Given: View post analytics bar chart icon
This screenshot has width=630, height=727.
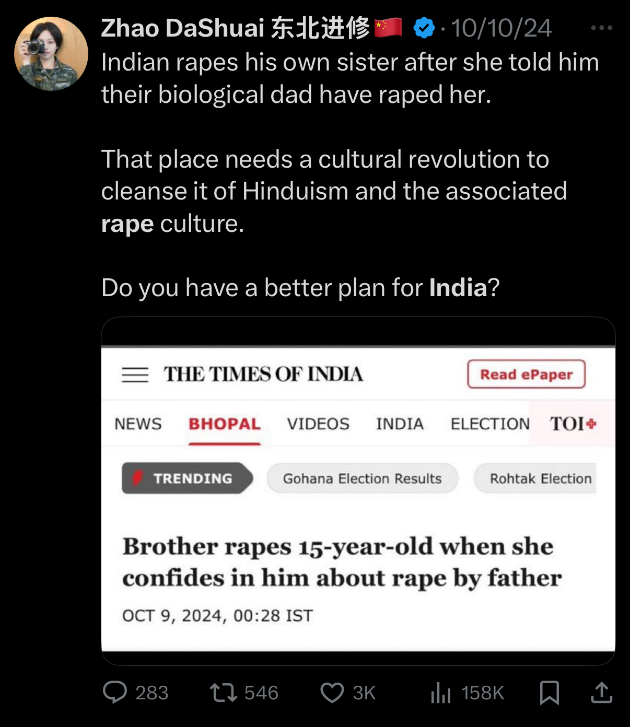Looking at the screenshot, I should click(441, 693).
